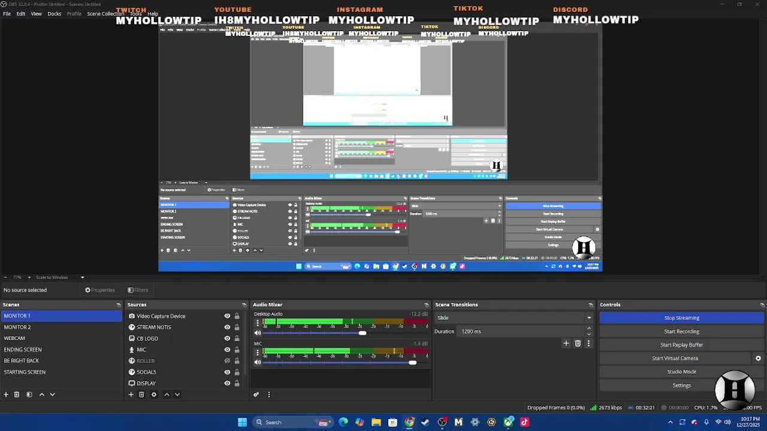Remove the selected source with the trash icon
The width and height of the screenshot is (767, 431).
tap(141, 394)
